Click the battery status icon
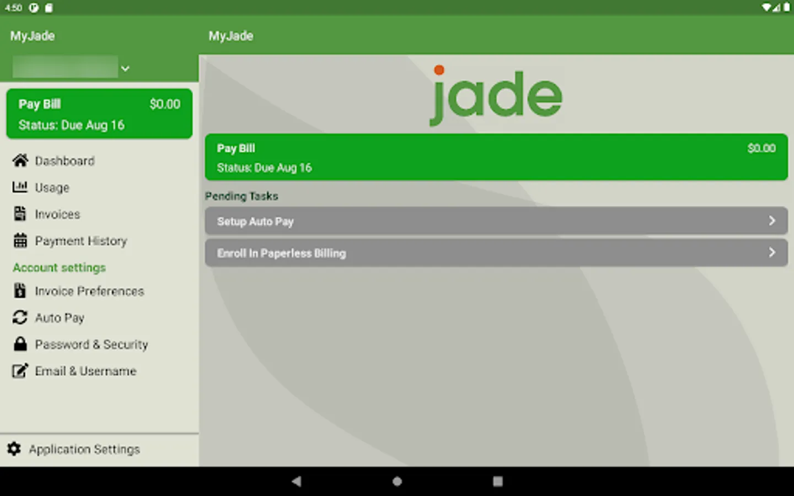Viewport: 794px width, 496px height. click(786, 8)
